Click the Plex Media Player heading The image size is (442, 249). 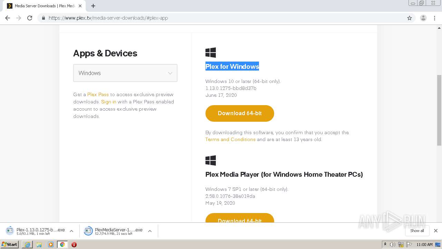click(x=284, y=174)
